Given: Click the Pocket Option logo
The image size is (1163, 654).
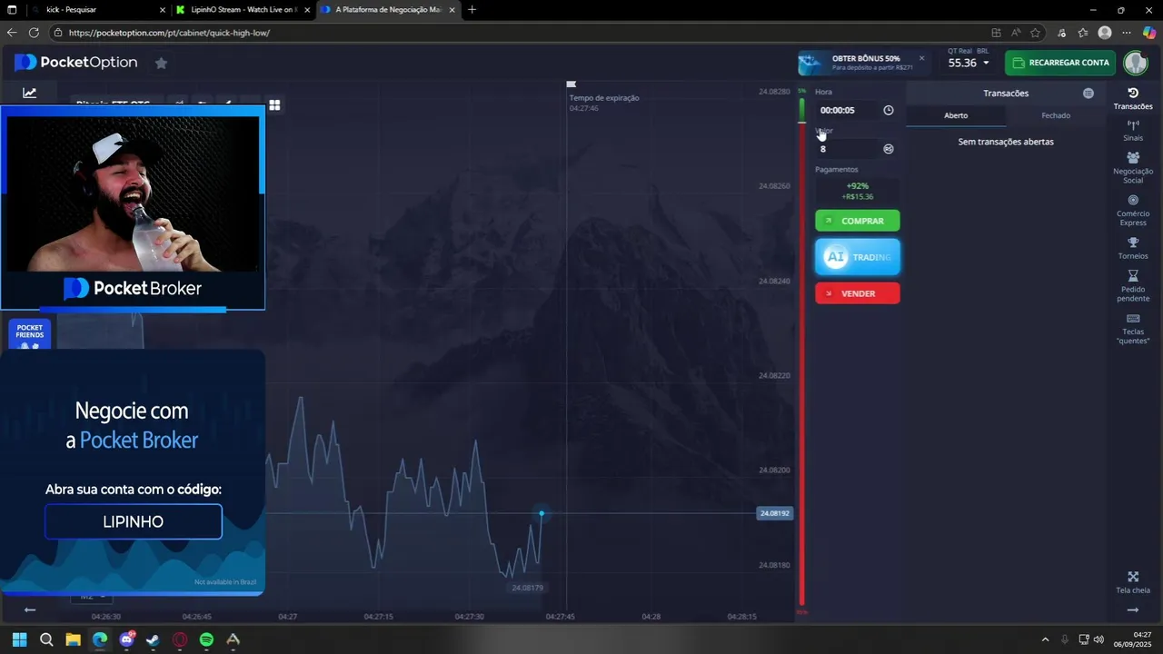Looking at the screenshot, I should [x=76, y=62].
